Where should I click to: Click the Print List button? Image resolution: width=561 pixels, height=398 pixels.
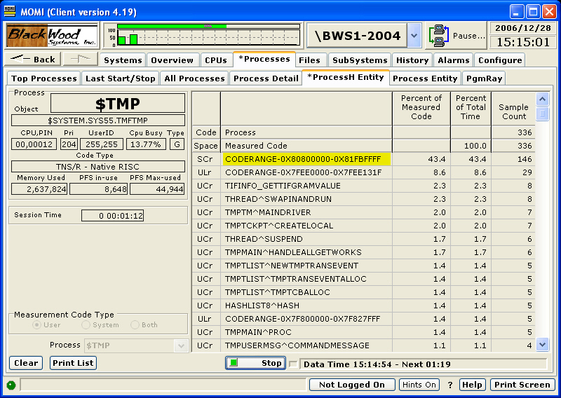73,363
